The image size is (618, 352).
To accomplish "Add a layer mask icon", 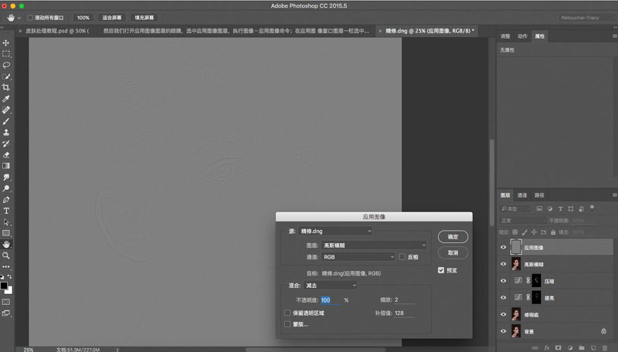I will [558, 347].
